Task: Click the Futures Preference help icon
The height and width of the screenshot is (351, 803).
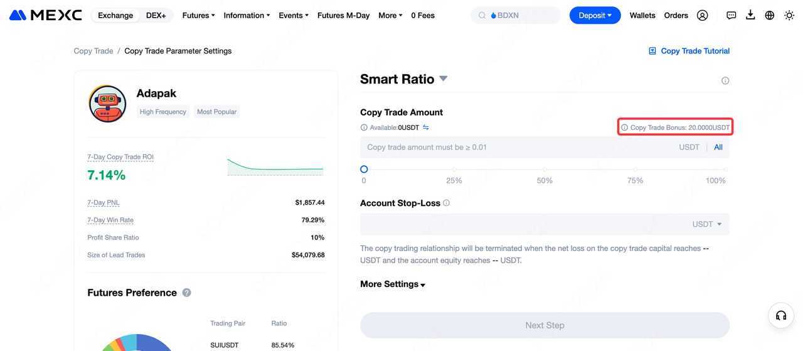Action: 186,293
